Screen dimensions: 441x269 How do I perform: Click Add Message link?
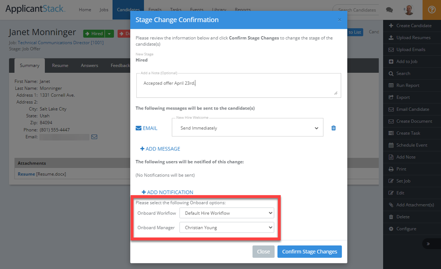coord(160,149)
